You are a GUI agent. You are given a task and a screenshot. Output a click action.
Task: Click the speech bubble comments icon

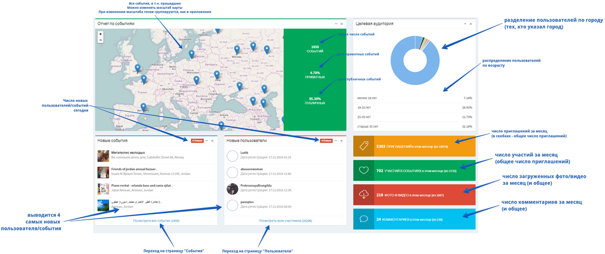(x=364, y=219)
